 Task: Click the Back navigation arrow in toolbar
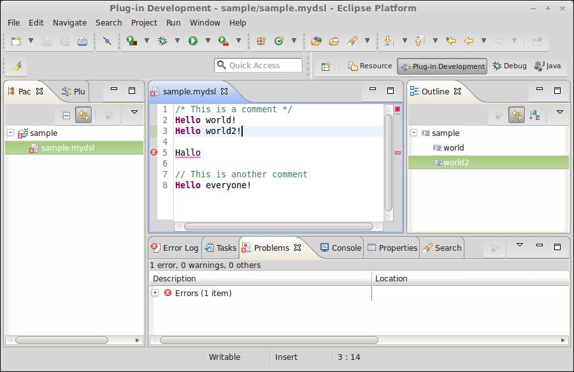[468, 41]
